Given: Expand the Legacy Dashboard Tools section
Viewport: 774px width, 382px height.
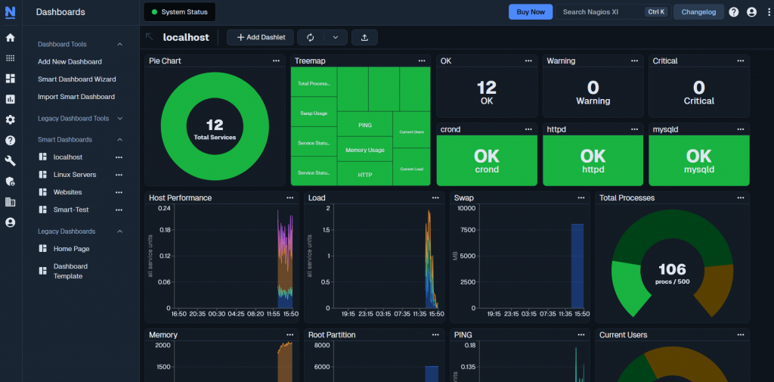Looking at the screenshot, I should pyautogui.click(x=119, y=119).
